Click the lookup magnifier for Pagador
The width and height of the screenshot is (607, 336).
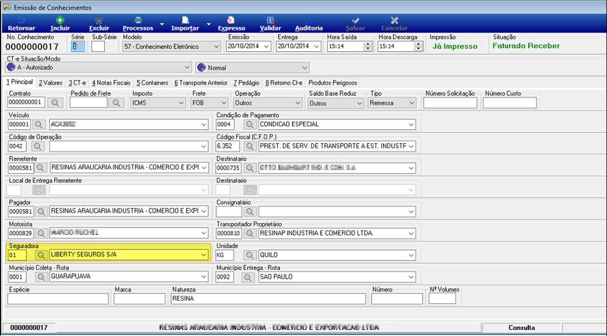tap(41, 212)
